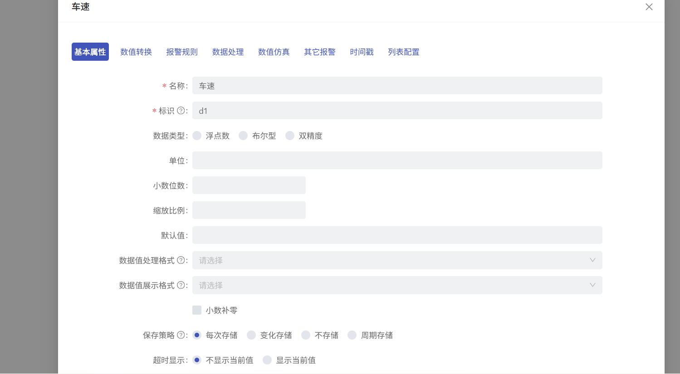Click the 单位 input field

click(397, 160)
